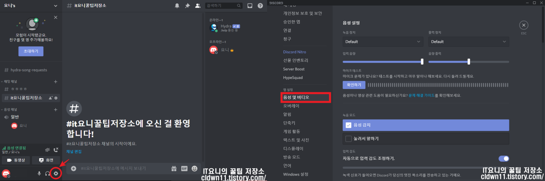Click the search magnifier icon
This screenshot has width=545, height=181.
click(239, 6)
